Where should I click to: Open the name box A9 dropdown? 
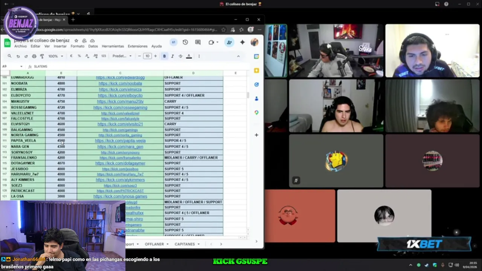pos(21,66)
